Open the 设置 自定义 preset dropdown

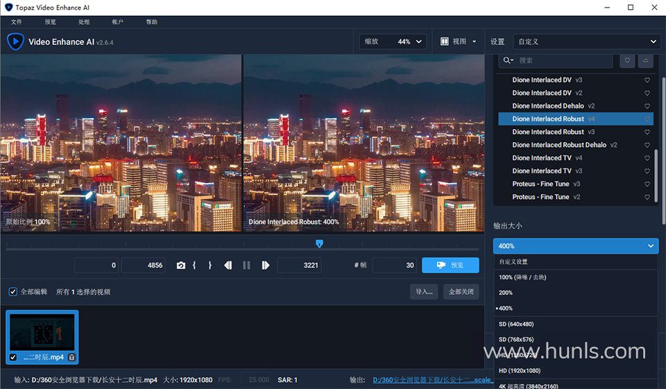pos(586,42)
